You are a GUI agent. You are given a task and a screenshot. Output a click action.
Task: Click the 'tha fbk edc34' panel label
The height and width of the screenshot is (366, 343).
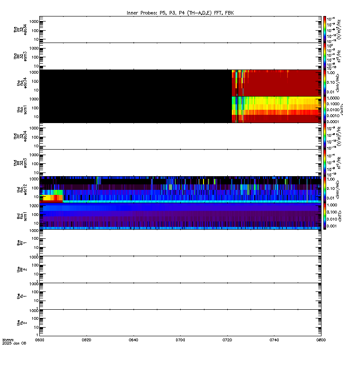[x=22, y=83]
